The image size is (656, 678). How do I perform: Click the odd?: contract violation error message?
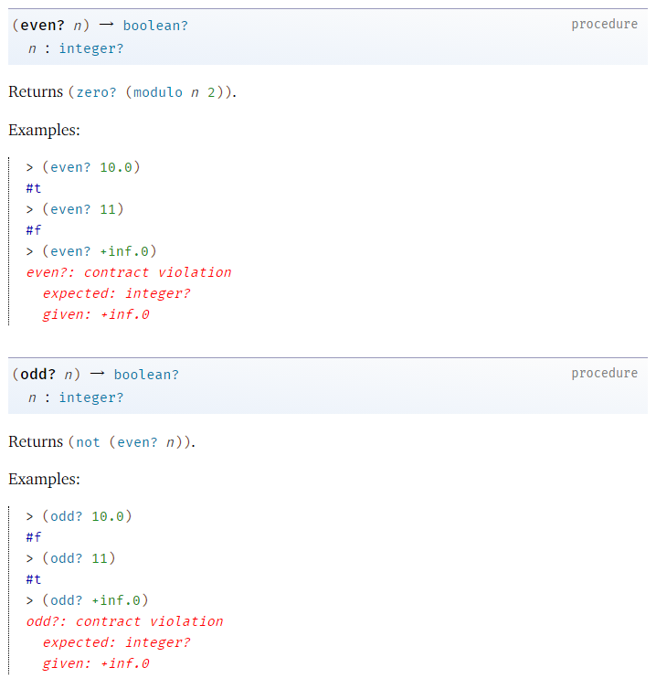[x=124, y=621]
